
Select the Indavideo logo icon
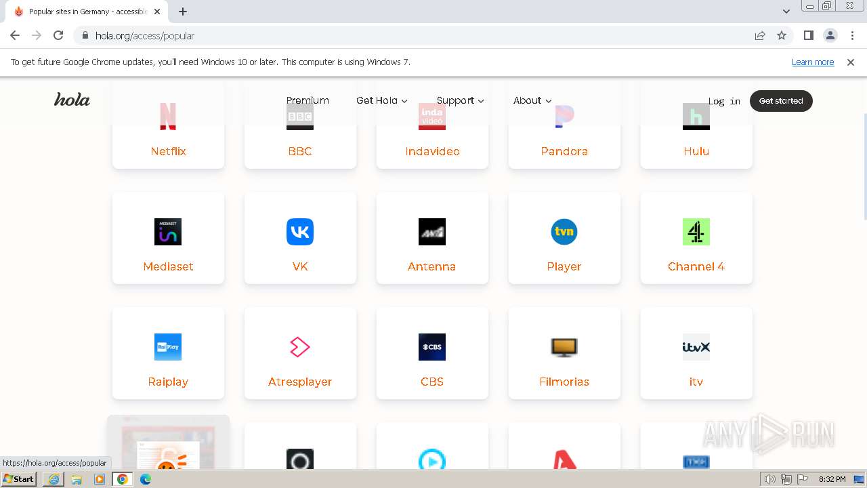tap(432, 117)
